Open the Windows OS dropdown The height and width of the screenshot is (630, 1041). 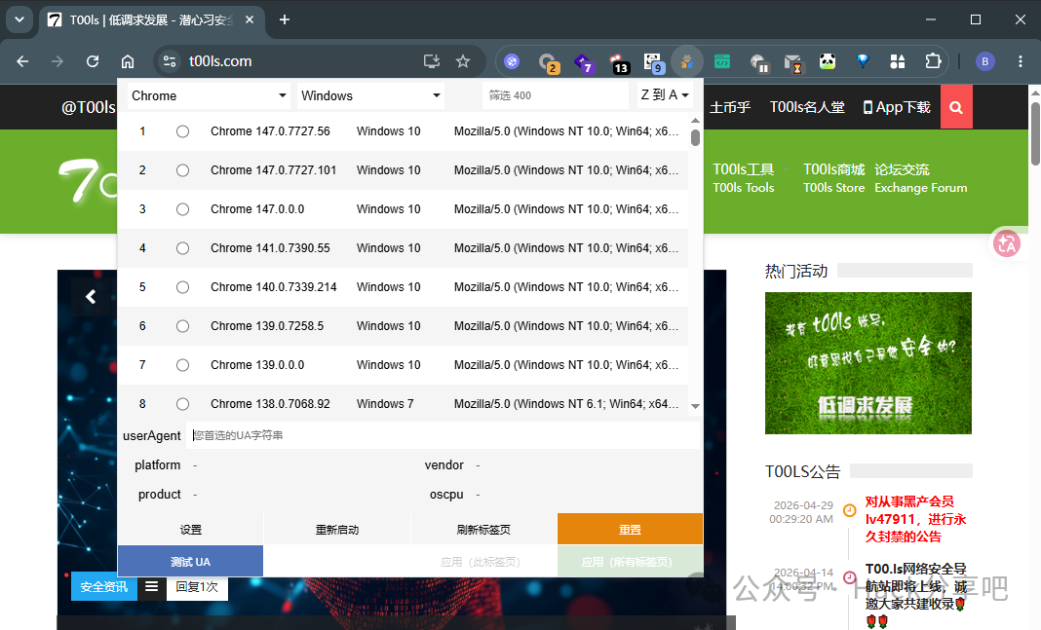tap(370, 95)
